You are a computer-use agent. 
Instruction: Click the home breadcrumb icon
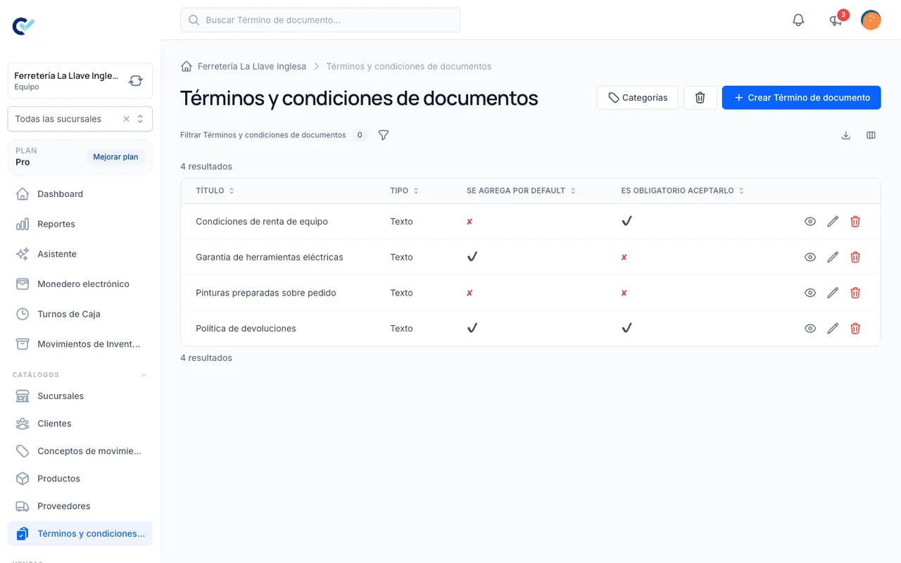(x=187, y=66)
